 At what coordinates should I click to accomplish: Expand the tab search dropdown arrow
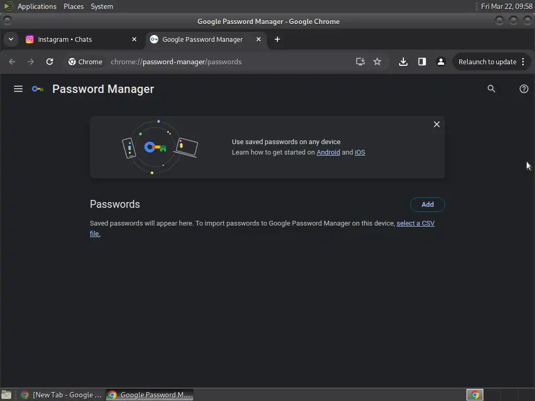click(11, 40)
